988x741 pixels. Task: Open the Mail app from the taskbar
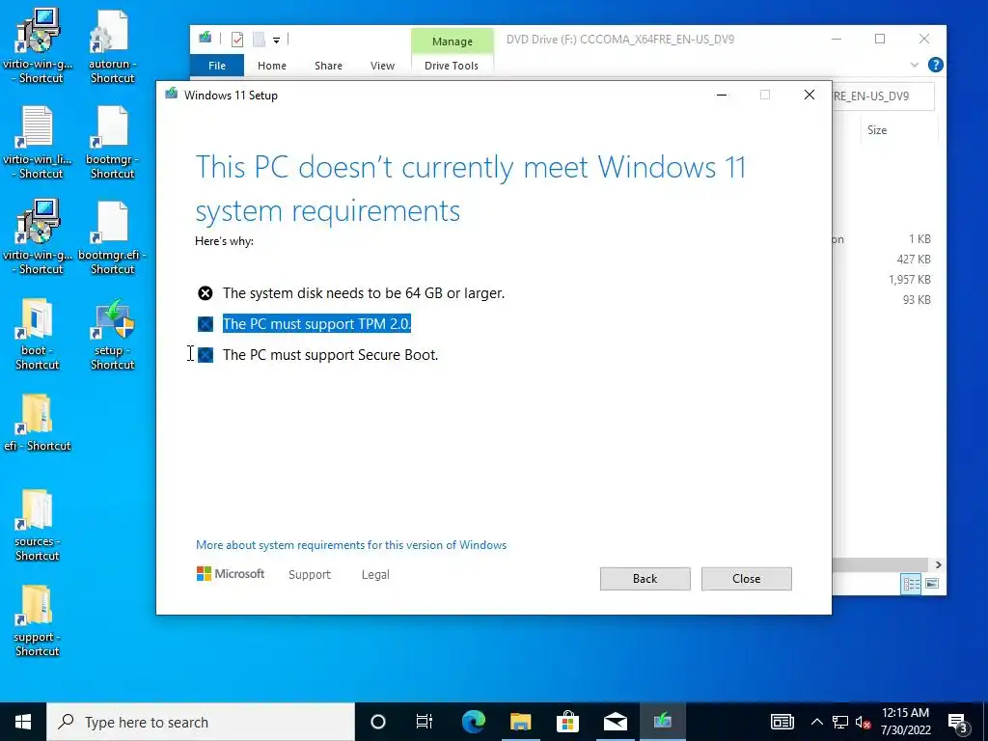(x=615, y=722)
